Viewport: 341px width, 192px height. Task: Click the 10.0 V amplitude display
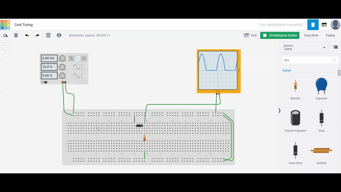tap(49, 67)
